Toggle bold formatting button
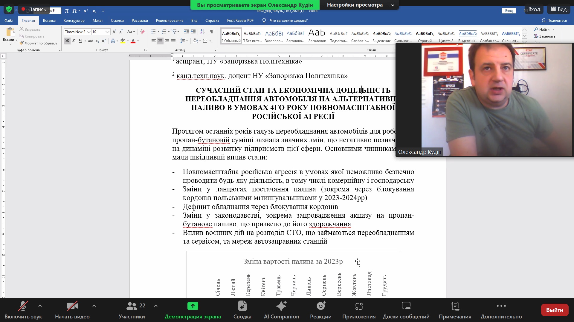Viewport: 574px width, 322px height. pos(67,41)
